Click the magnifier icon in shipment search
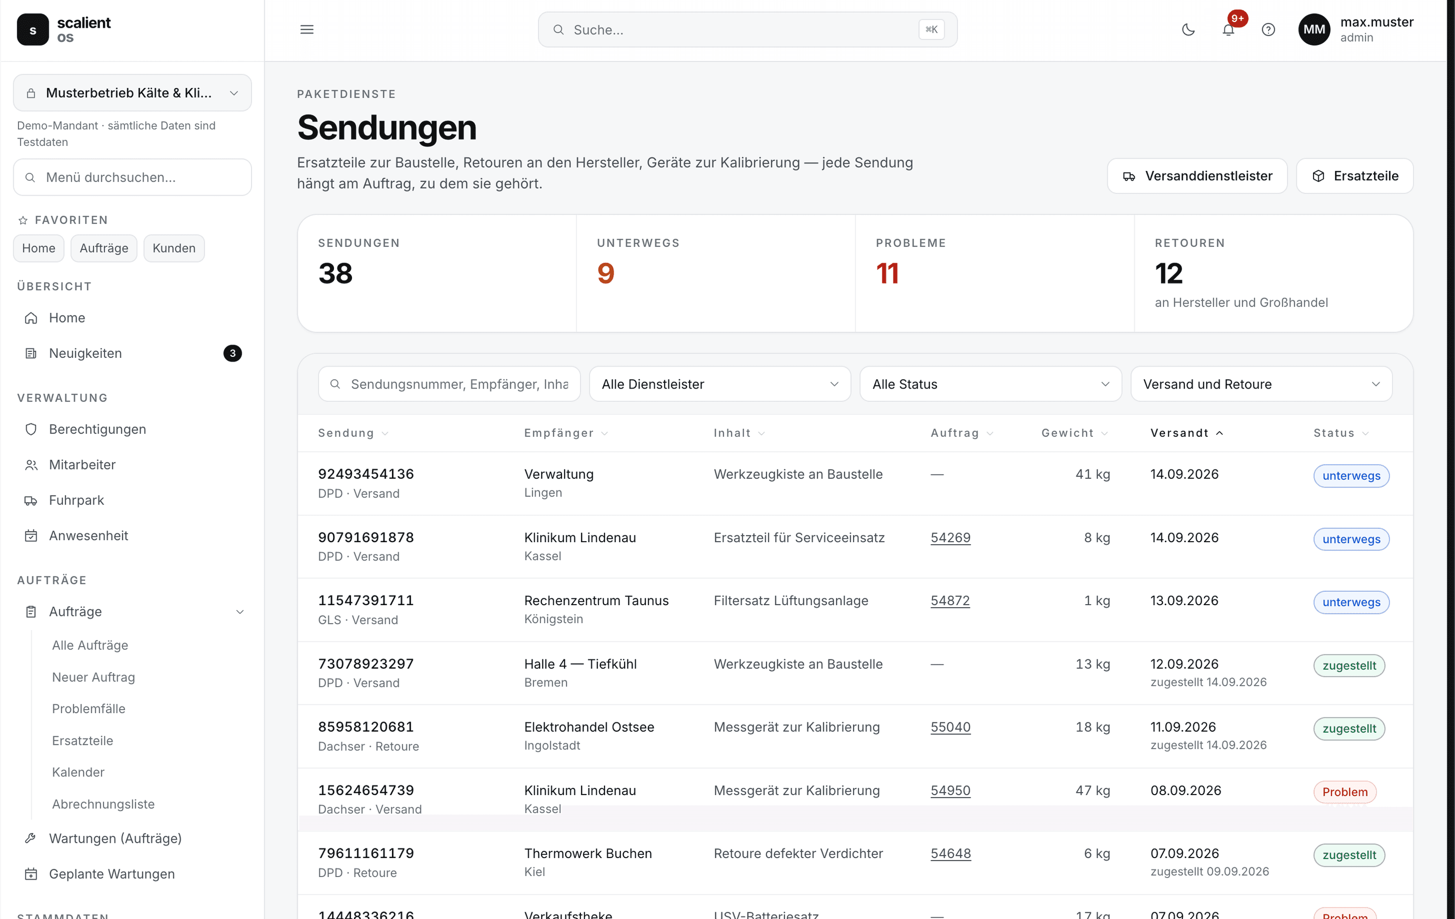Screen dimensions: 1455x919 tap(335, 384)
